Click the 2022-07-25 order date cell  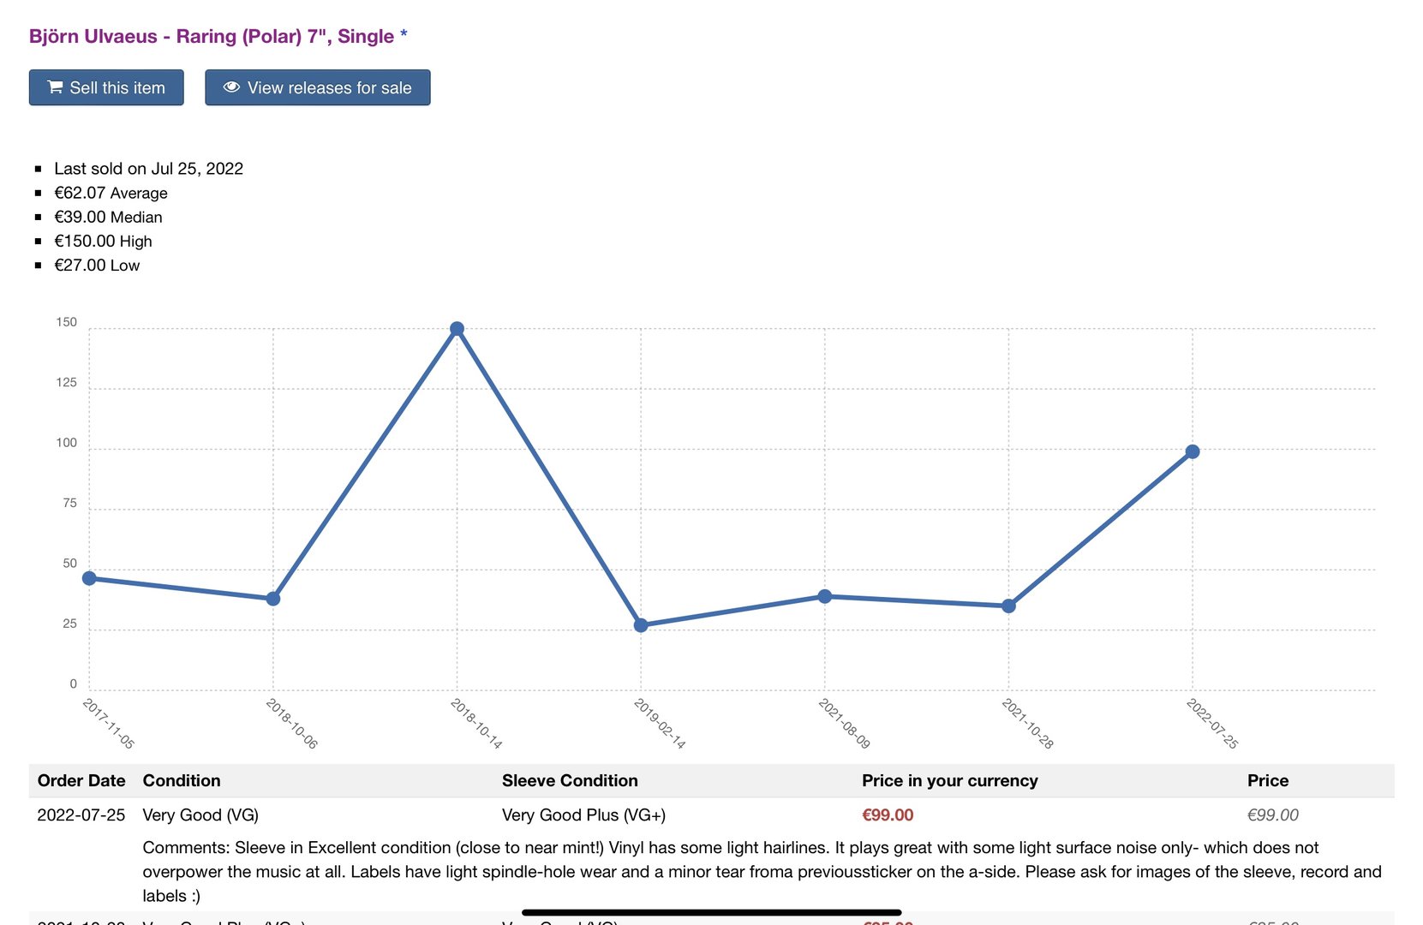(81, 815)
